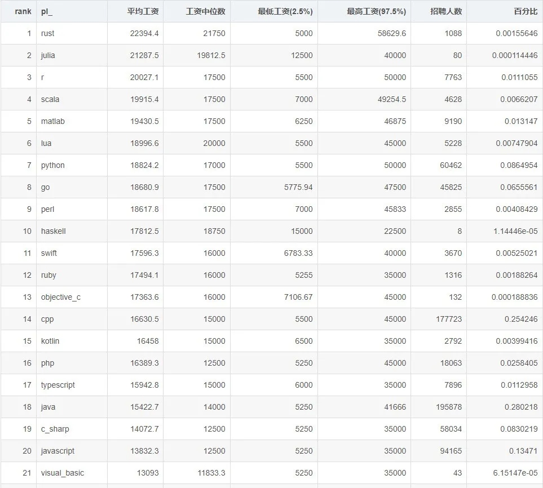Click the 最高工资(97.5%) column header
The width and height of the screenshot is (543, 488).
[376, 11]
